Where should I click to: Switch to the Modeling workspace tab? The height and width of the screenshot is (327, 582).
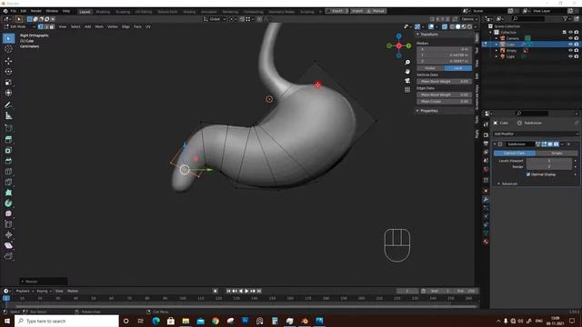[x=103, y=12]
